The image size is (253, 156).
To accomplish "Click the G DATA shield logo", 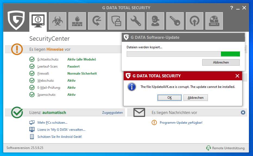I will [x=16, y=20].
